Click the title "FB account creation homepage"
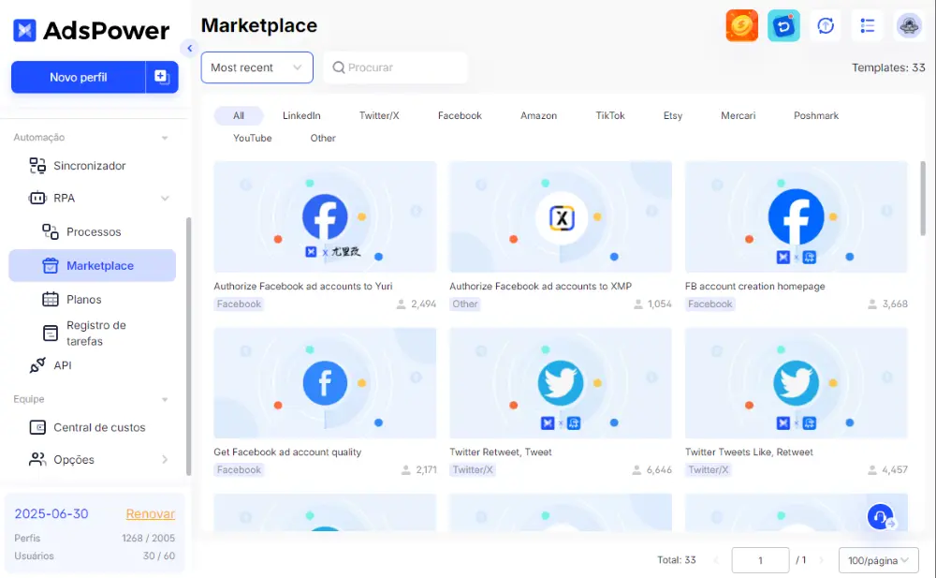 [x=755, y=287]
